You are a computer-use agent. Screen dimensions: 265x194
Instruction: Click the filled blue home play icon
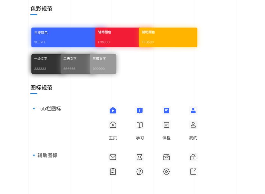coord(113,111)
